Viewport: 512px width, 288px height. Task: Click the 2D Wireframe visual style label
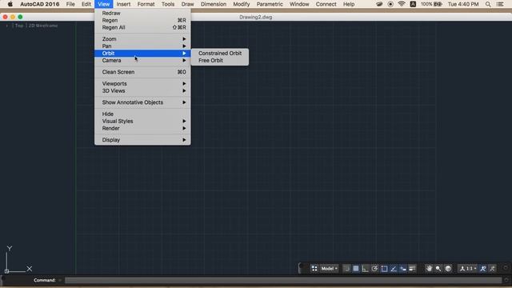pyautogui.click(x=43, y=26)
